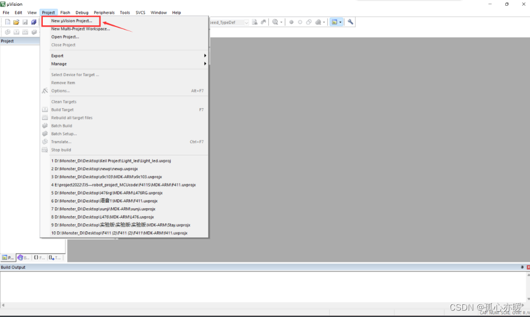The height and width of the screenshot is (317, 530).
Task: Click the Batch Build icon in build toolbar
Action: (34, 32)
